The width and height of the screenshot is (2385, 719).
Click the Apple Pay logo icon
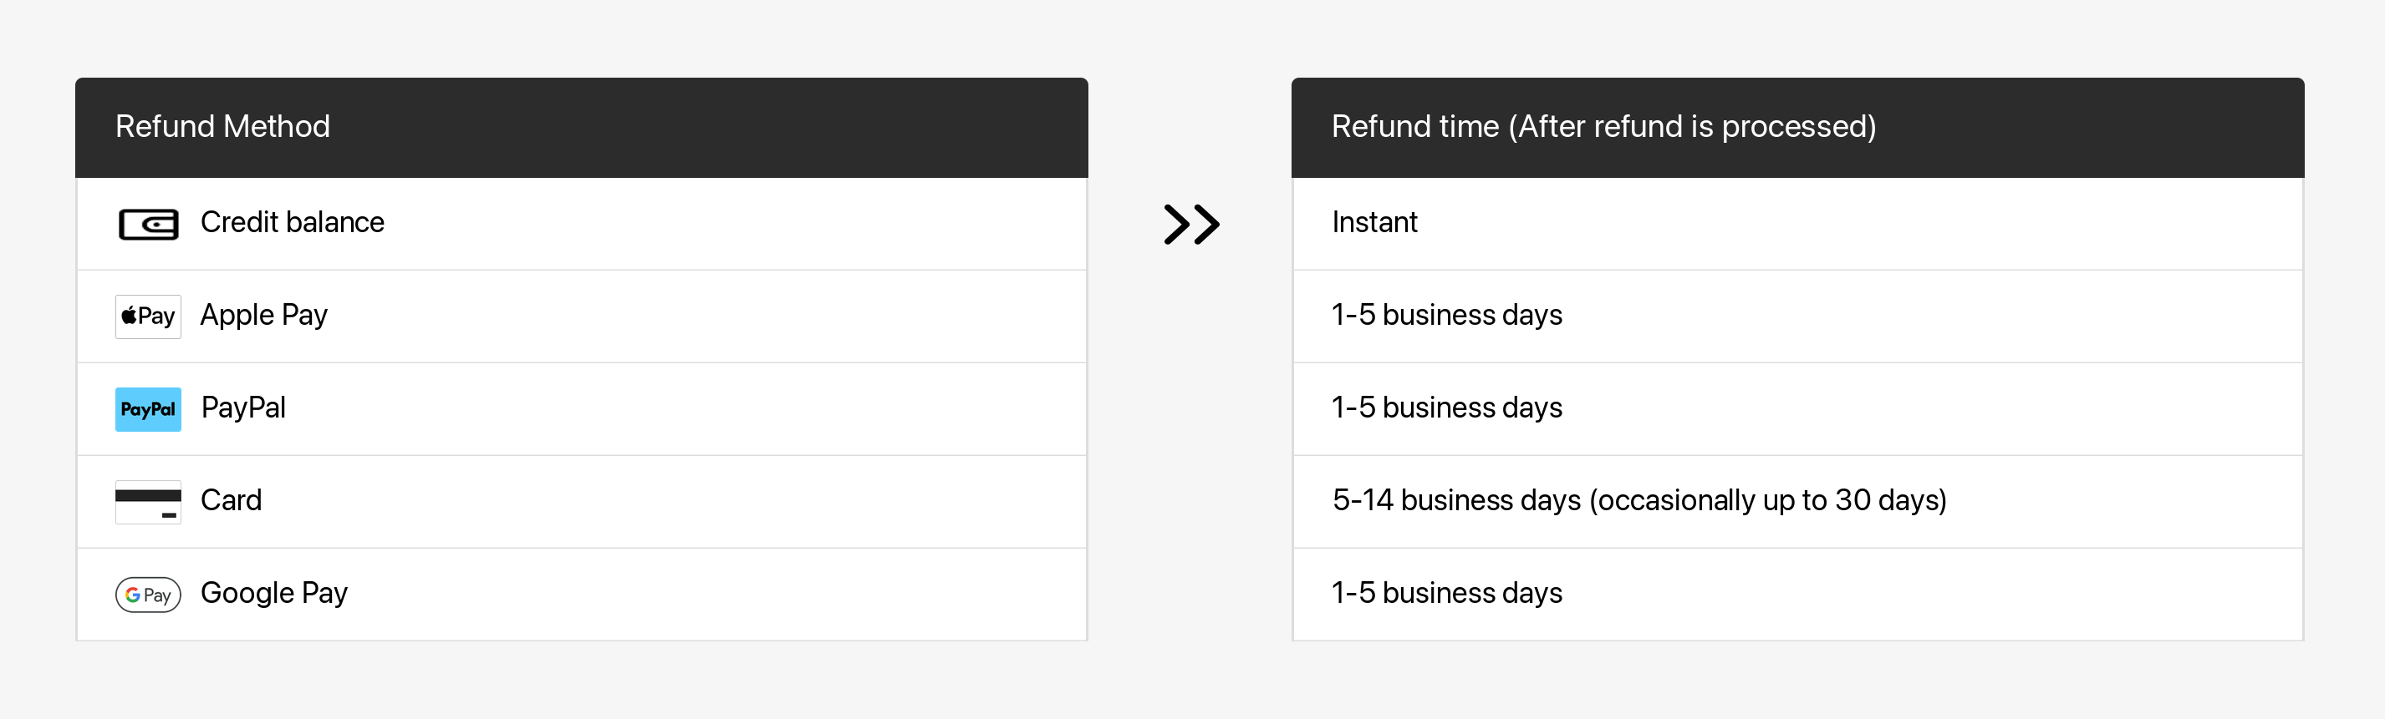(148, 316)
